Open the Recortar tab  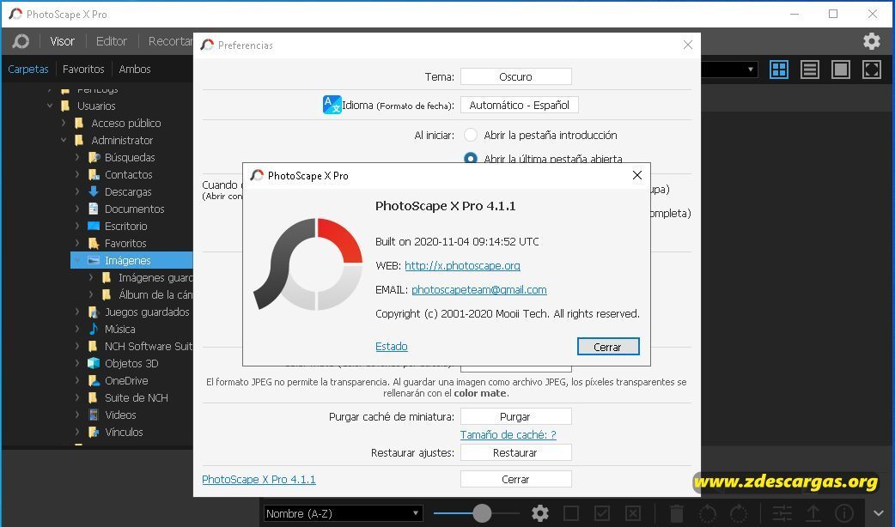[x=170, y=41]
